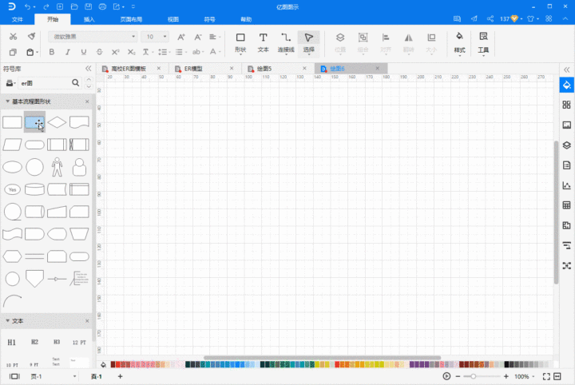
Task: Open the text alignment dropdown
Action: (x=215, y=37)
